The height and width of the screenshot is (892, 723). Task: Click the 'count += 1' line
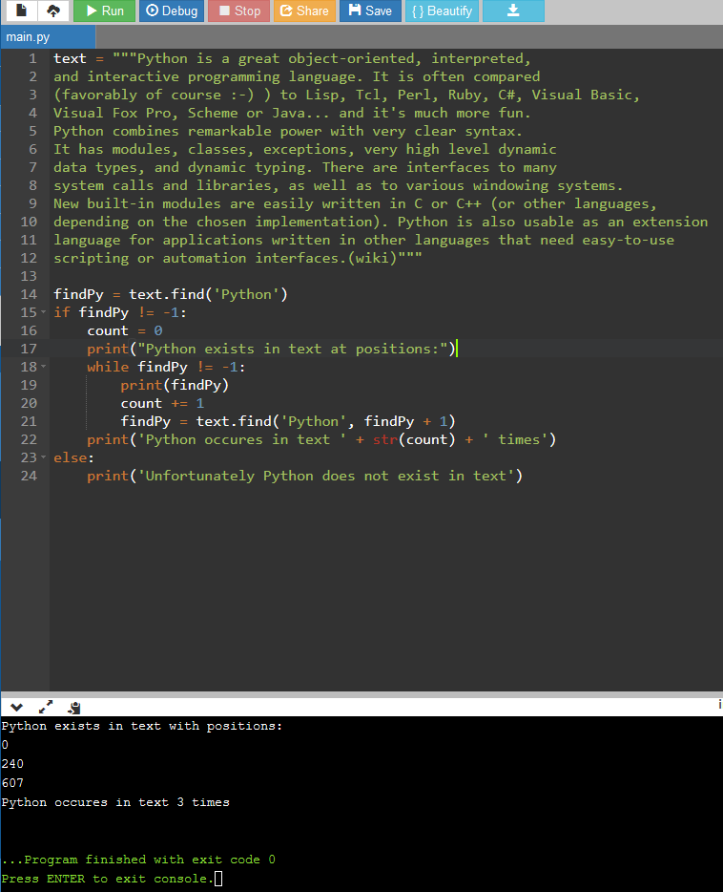162,403
